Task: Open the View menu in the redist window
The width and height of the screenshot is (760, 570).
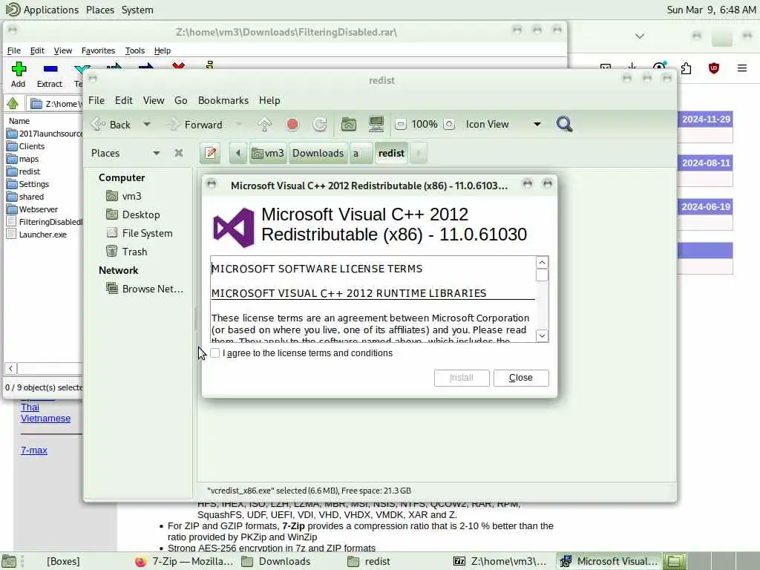Action: click(x=153, y=100)
